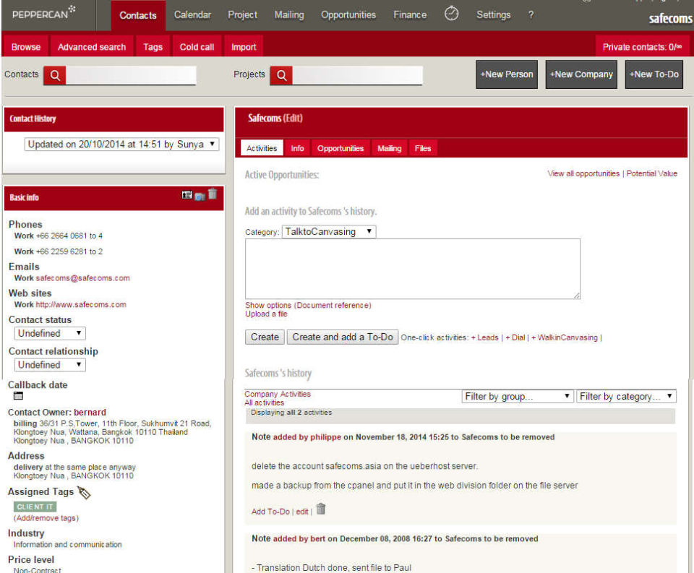
Task: Click the tag icon next to Assigned Tags
Action: click(84, 493)
